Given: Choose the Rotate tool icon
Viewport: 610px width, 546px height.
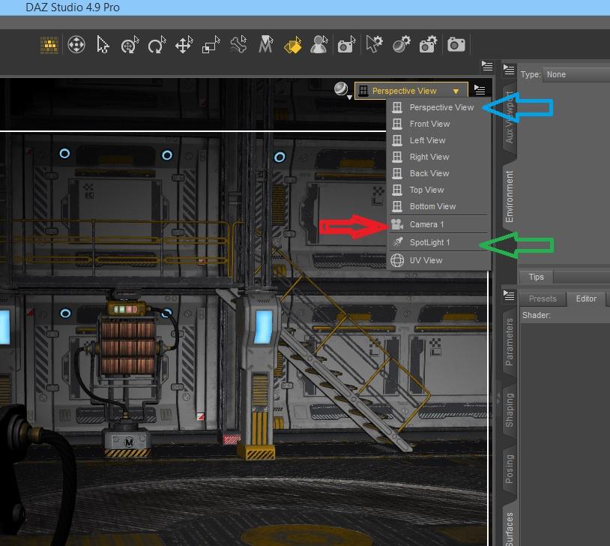Looking at the screenshot, I should point(157,45).
